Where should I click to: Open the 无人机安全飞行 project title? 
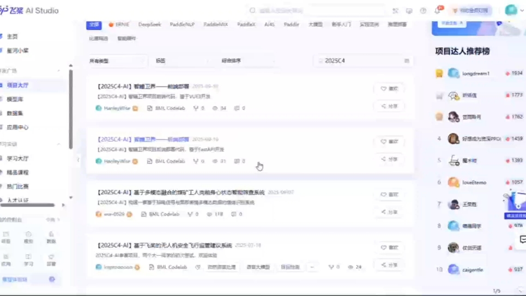pyautogui.click(x=165, y=245)
